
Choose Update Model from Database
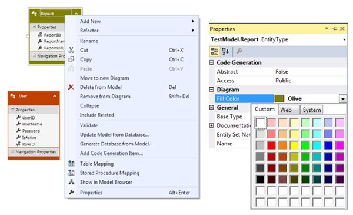point(138,135)
